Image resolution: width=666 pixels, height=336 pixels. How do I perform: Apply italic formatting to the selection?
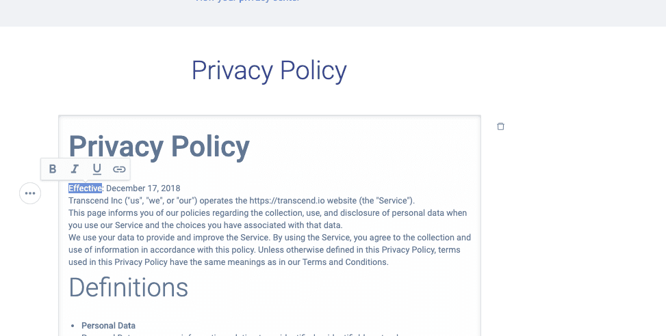(x=75, y=169)
